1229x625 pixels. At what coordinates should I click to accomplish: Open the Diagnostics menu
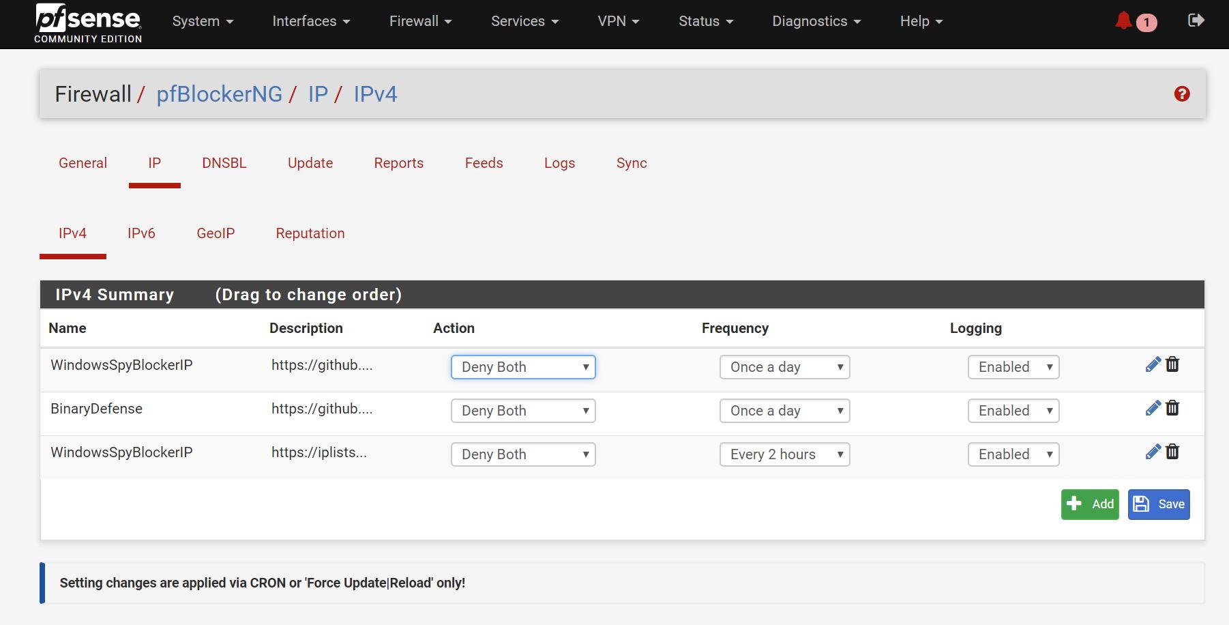(816, 21)
